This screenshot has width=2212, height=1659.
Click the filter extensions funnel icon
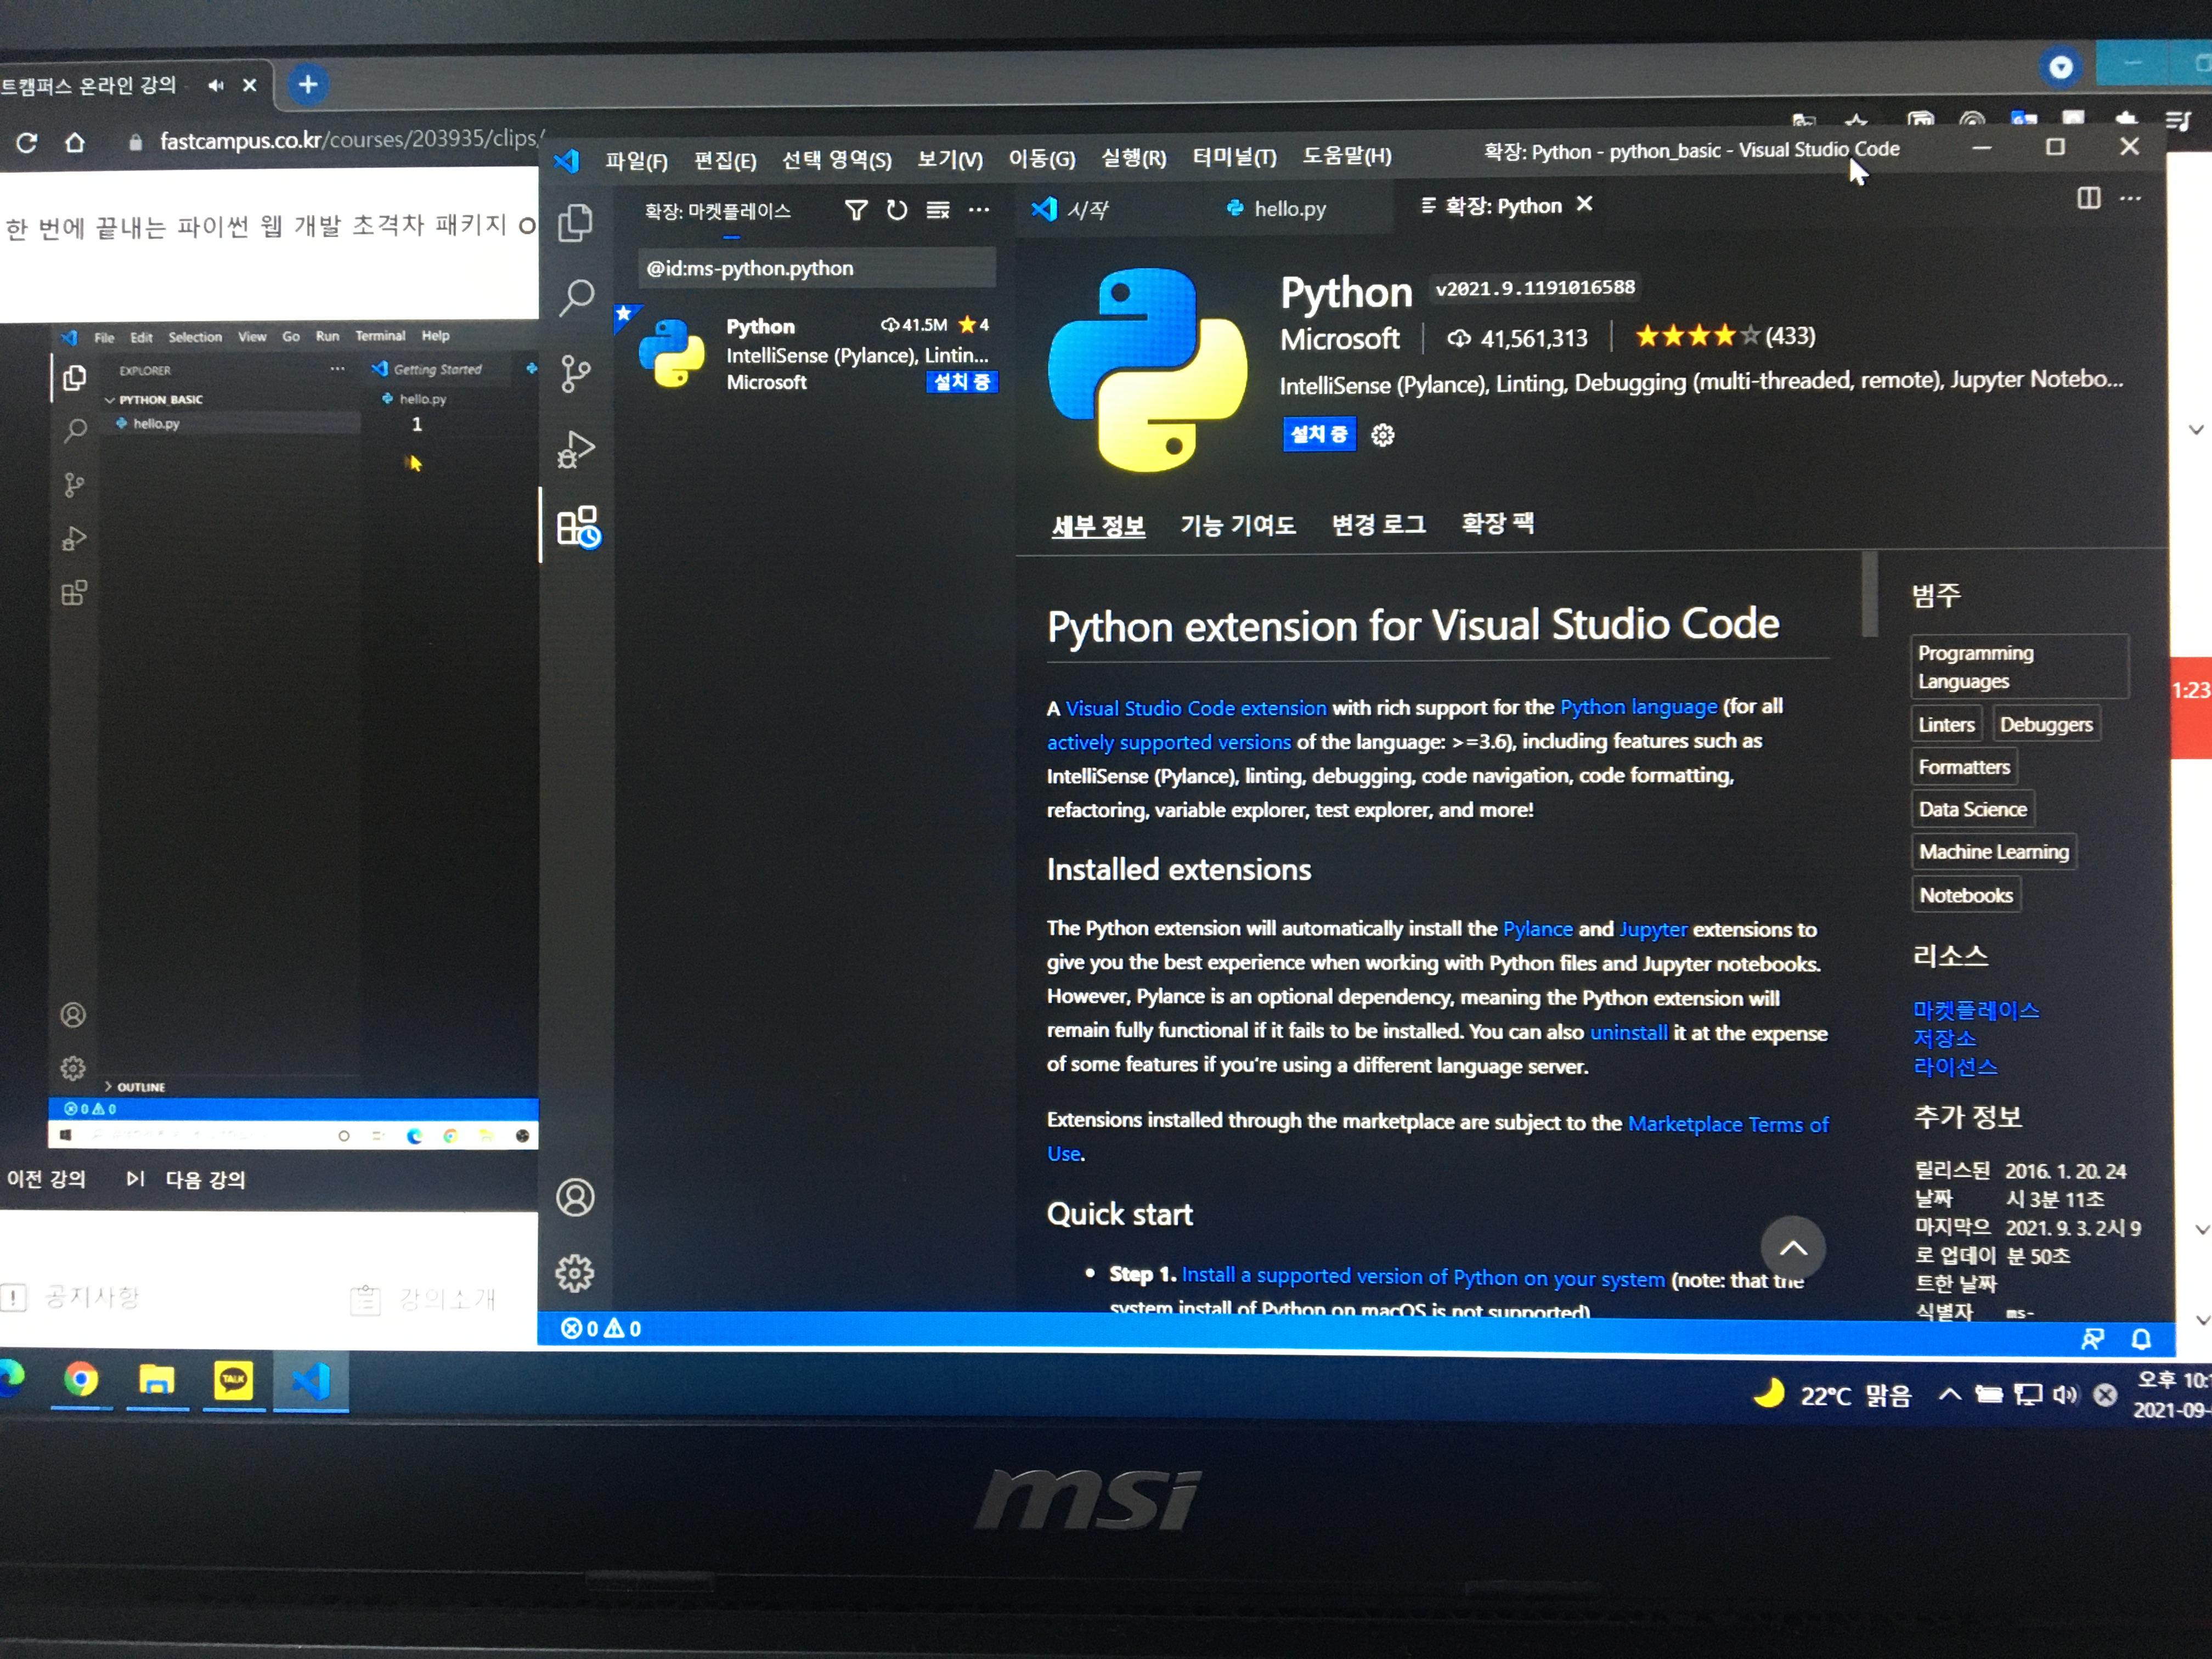856,210
